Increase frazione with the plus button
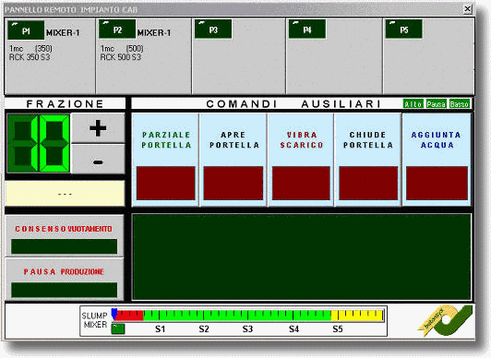This screenshot has height=358, width=491. pos(98,128)
